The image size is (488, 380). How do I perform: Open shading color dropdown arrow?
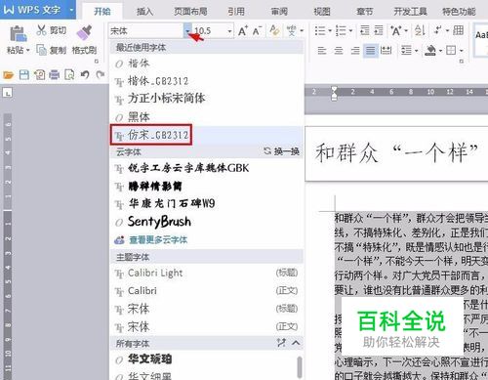[440, 51]
